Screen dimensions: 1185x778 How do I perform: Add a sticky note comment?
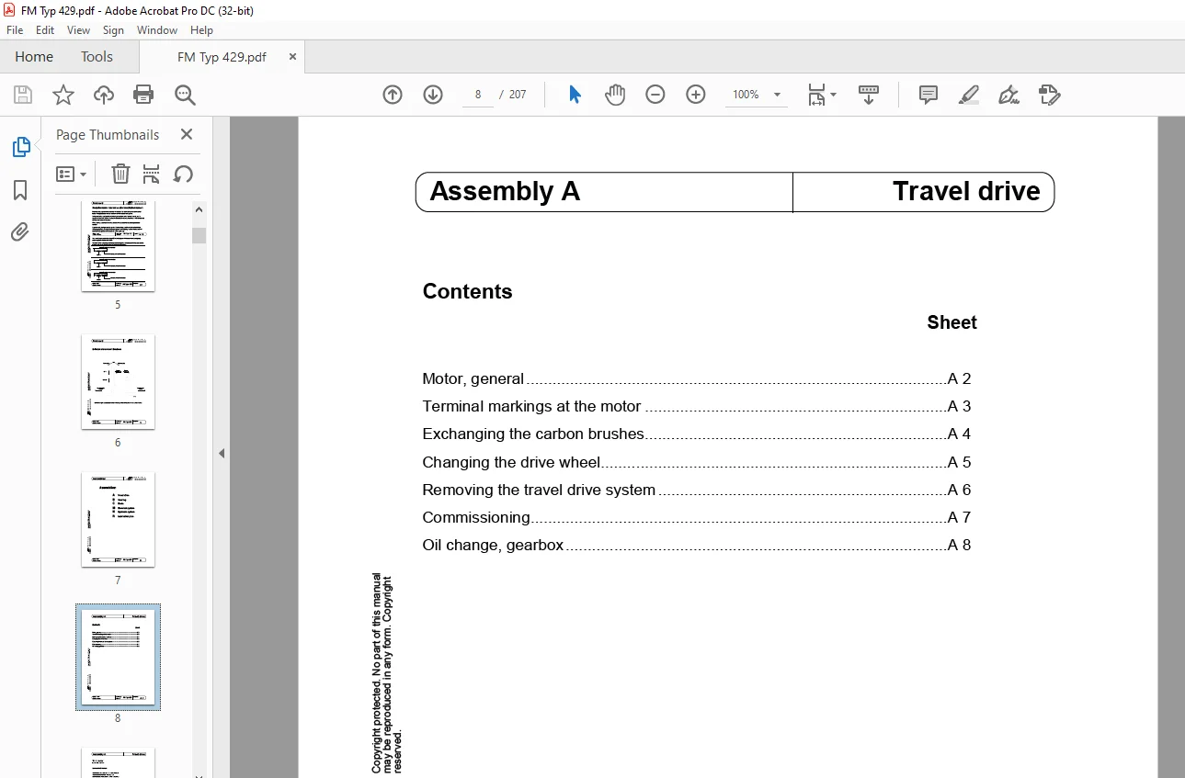point(929,95)
